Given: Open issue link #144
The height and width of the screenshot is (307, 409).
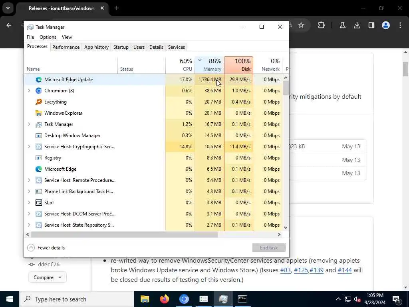Looking at the screenshot, I should tap(345, 270).
